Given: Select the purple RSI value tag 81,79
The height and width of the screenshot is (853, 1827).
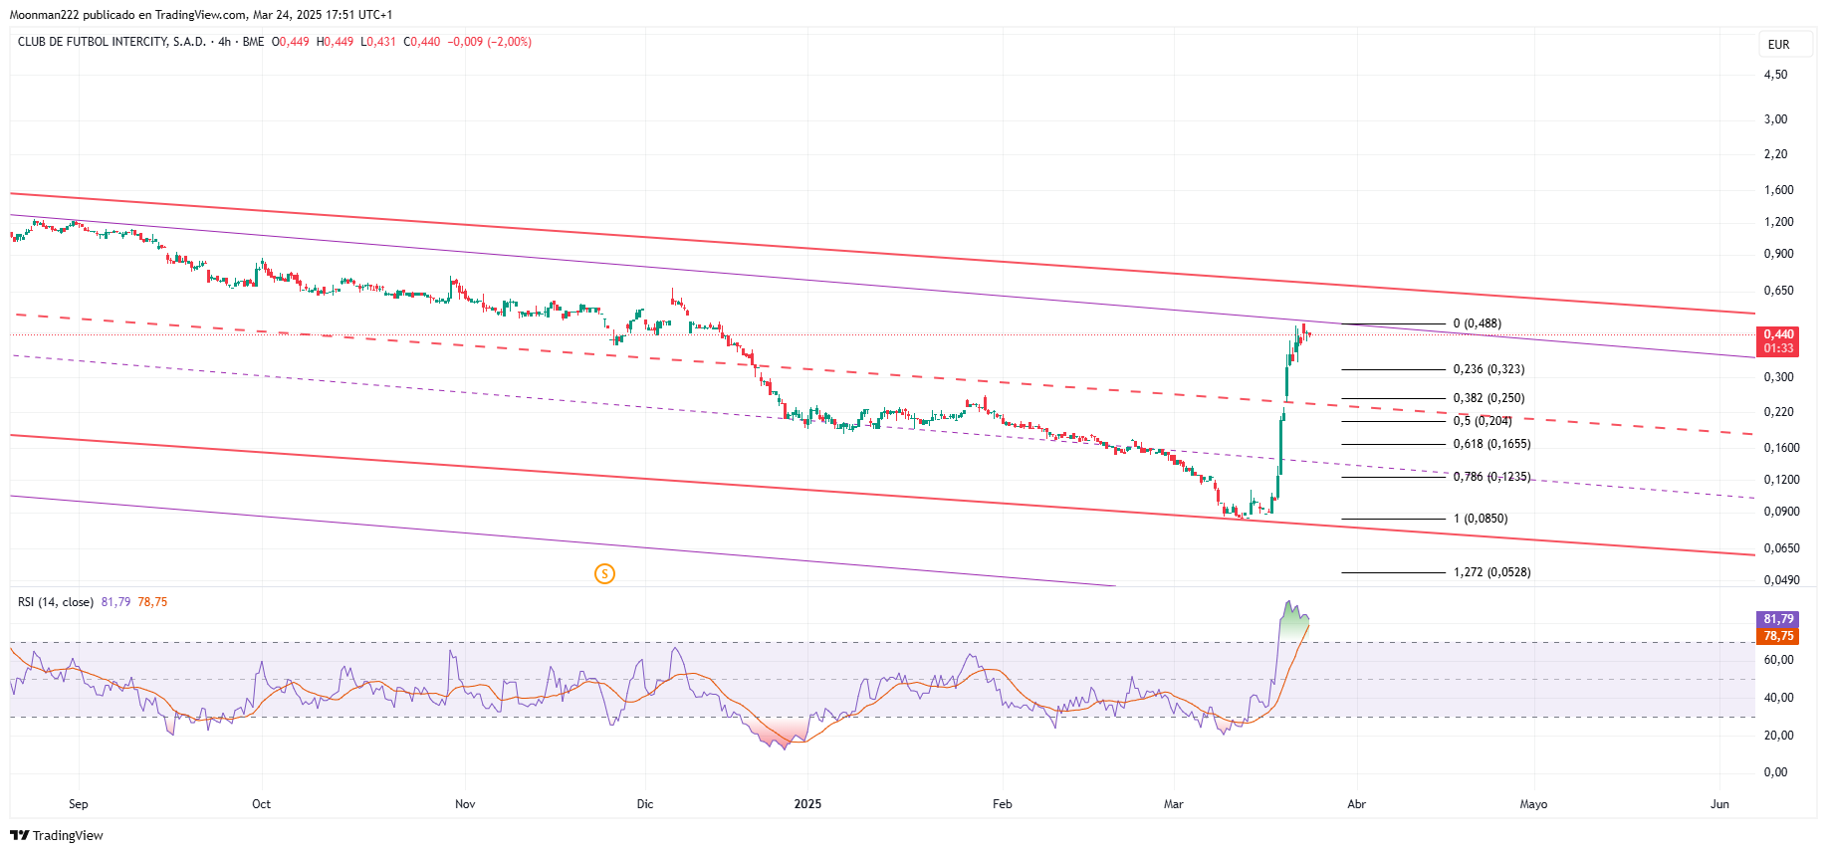Looking at the screenshot, I should pyautogui.click(x=1778, y=619).
